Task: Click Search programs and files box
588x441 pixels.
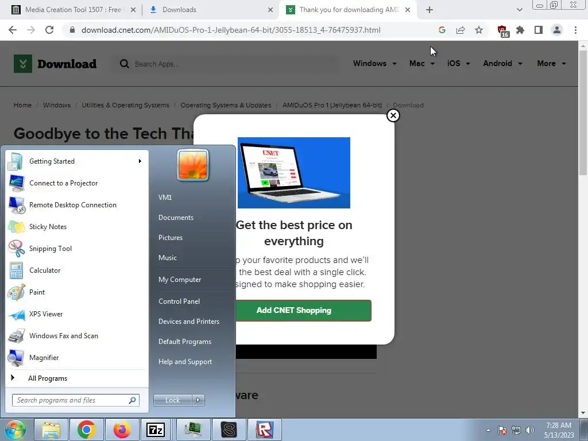Action: coord(75,400)
